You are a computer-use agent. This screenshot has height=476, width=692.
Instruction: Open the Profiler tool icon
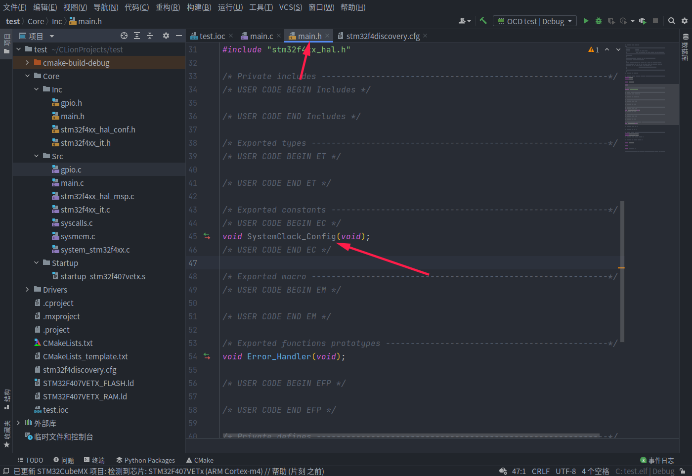(x=623, y=21)
